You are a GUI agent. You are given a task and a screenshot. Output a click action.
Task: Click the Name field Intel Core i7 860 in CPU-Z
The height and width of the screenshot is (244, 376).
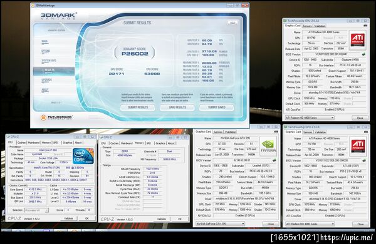click(x=48, y=150)
